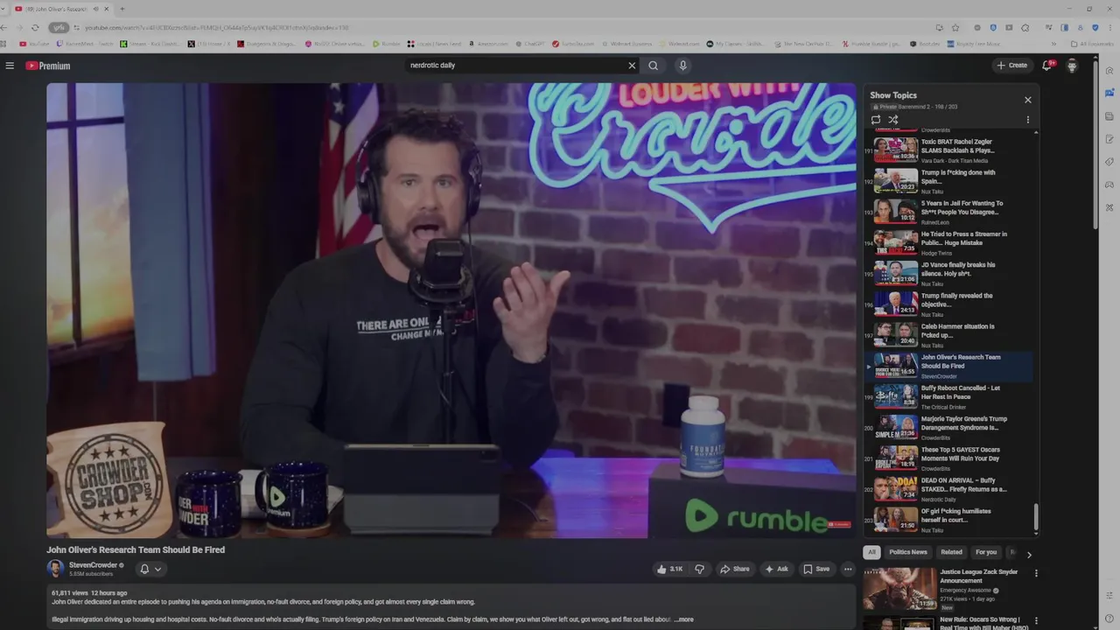The width and height of the screenshot is (1120, 630).
Task: Click the YouTube search input field
Action: pos(516,66)
